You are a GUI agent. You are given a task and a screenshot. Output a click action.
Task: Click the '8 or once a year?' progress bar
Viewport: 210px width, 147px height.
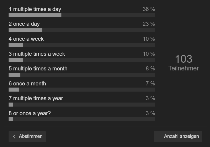coord(82,119)
